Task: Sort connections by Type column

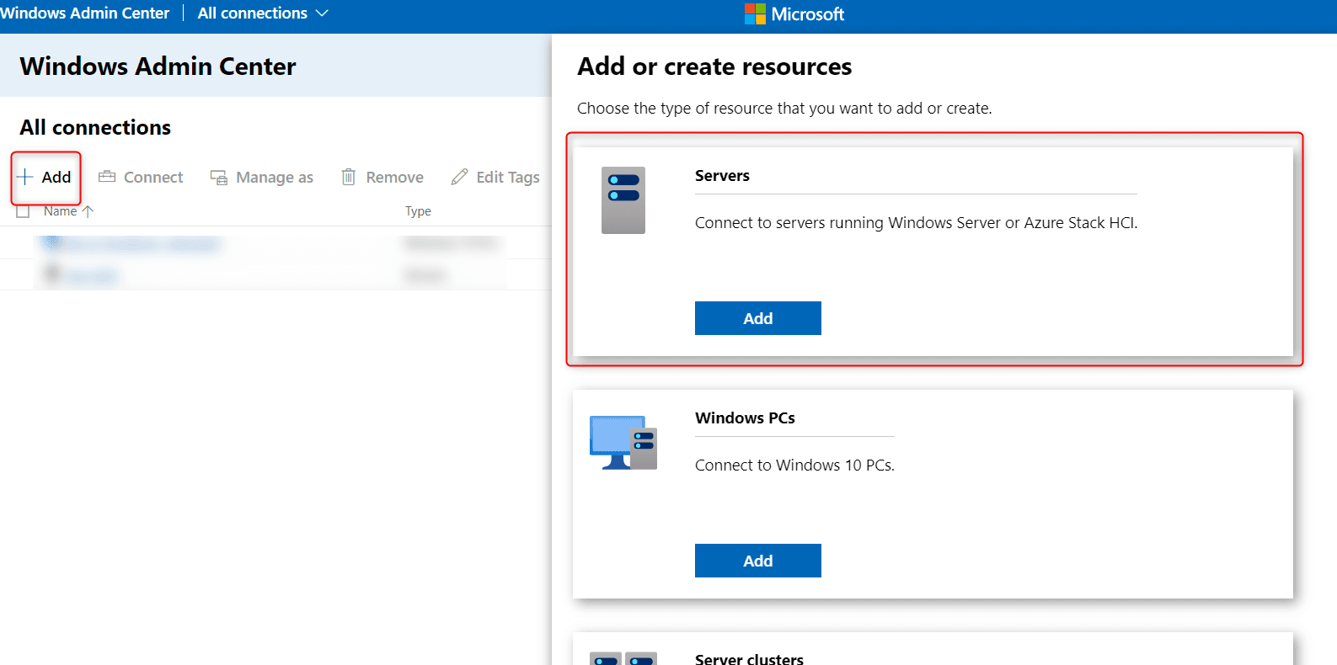Action: (x=418, y=211)
